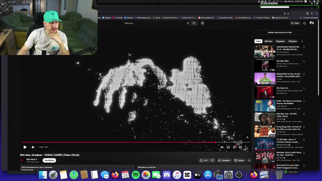Viewport: 322px width, 181px height.
Task: Click Mostrar reproducción del chat
Action: coord(279,32)
